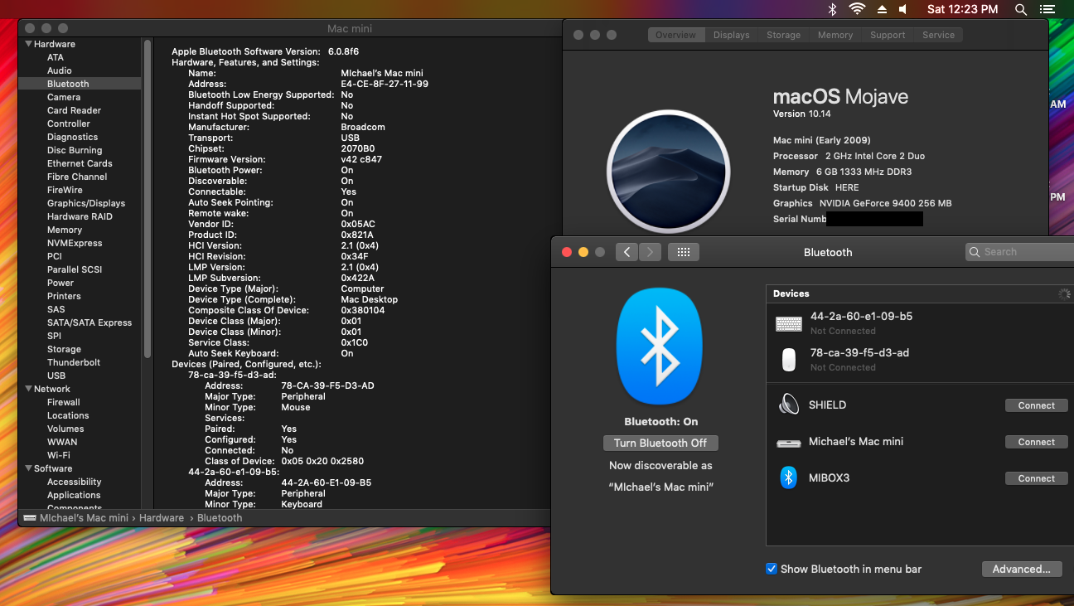Open Advanced Bluetooth options
Viewport: 1074px width, 606px height.
point(1021,569)
